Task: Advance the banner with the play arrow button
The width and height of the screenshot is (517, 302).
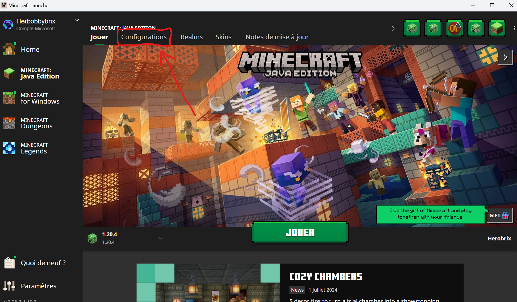Action: (x=505, y=57)
